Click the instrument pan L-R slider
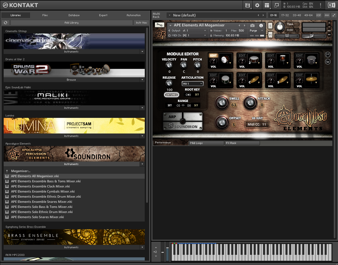Viewport: 338px width, 265px height. tap(287, 36)
